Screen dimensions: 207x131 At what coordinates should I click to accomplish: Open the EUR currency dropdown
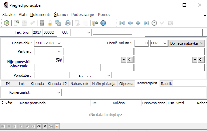point(165,43)
